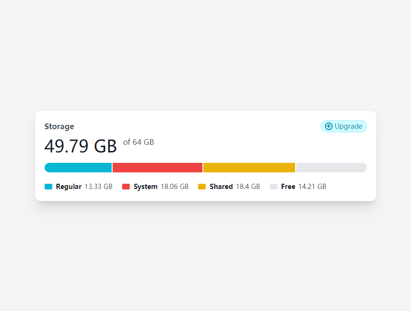Viewport: 411px width, 311px height.
Task: Click the 18.06 GB System value
Action: [174, 187]
